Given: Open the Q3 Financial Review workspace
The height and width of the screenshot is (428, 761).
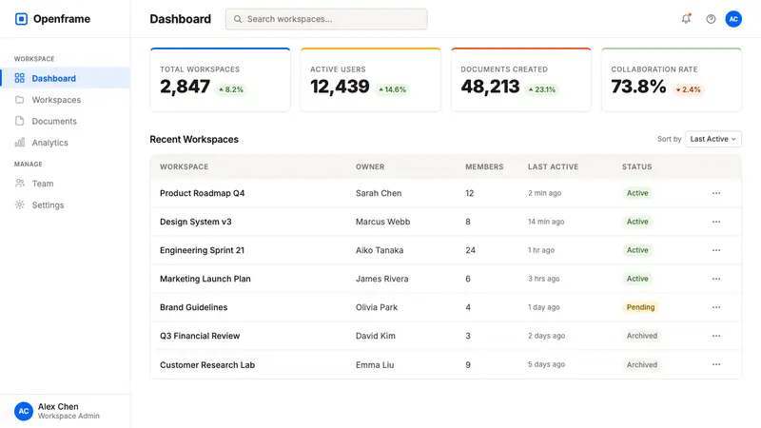Looking at the screenshot, I should click(200, 336).
